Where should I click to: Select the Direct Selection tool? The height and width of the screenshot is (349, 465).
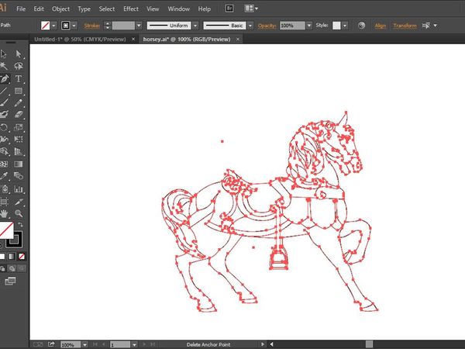pyautogui.click(x=19, y=54)
